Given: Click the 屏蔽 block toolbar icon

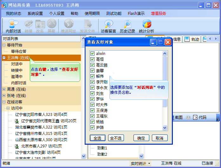Looking at the screenshot, I should [x=51, y=26].
